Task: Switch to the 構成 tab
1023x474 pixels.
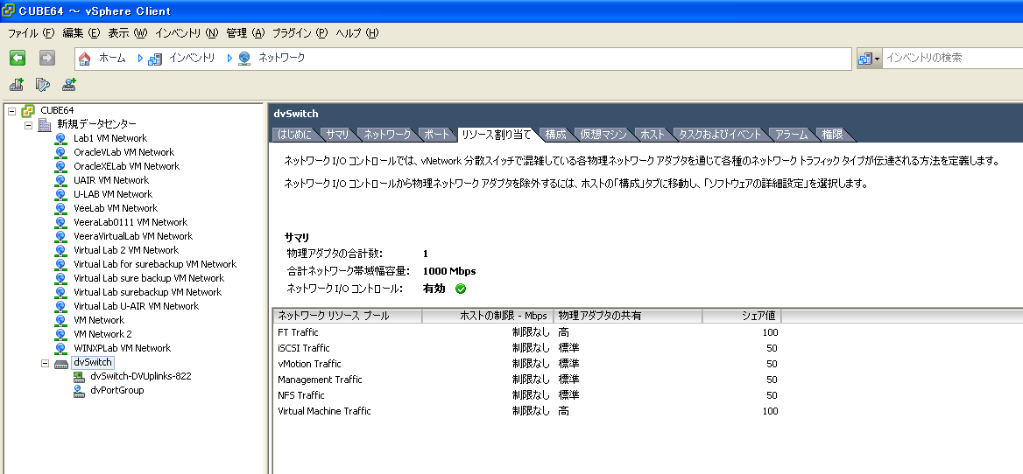Action: [x=556, y=135]
